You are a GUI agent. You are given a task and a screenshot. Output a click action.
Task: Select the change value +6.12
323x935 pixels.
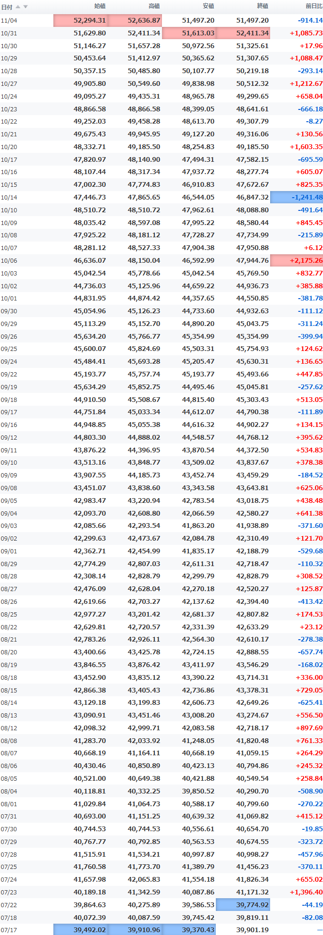point(314,248)
